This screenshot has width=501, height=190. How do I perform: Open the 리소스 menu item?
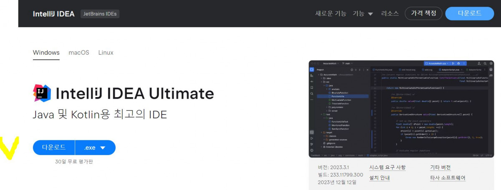coord(390,13)
